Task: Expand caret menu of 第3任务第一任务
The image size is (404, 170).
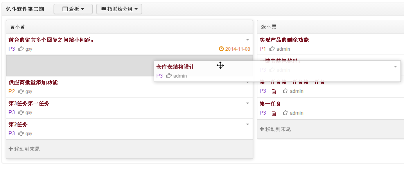Action: click(x=248, y=103)
